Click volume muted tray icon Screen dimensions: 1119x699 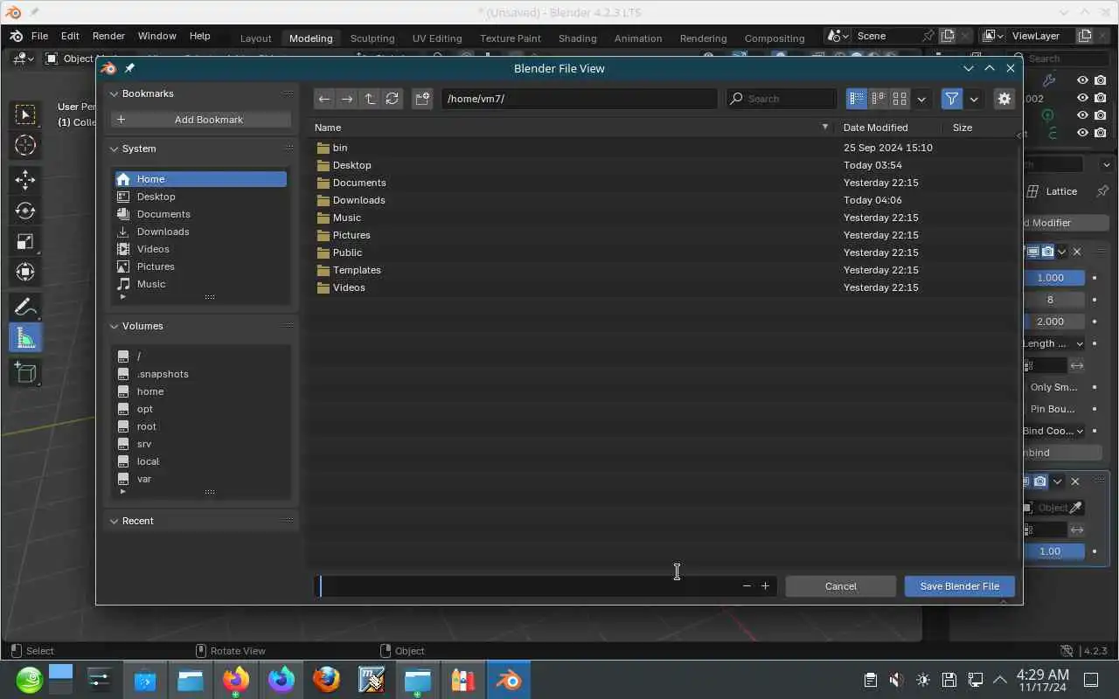pyautogui.click(x=896, y=680)
